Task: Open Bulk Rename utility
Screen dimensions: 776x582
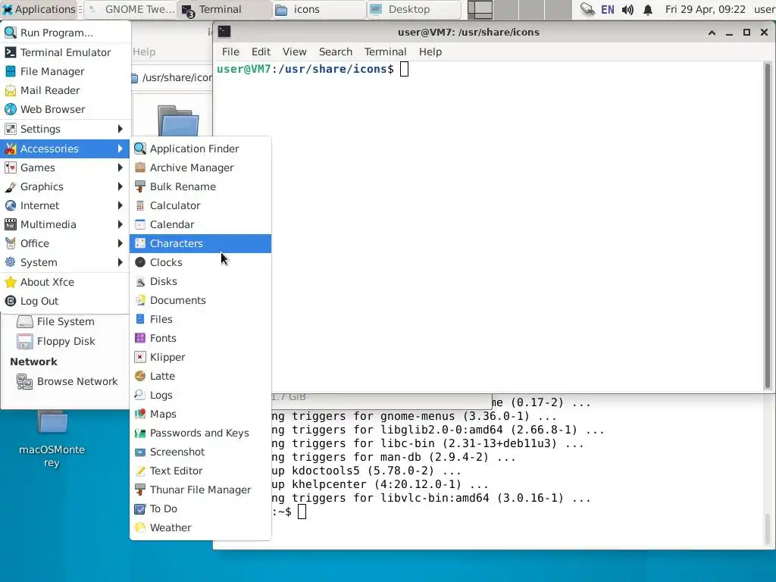Action: 200,186
